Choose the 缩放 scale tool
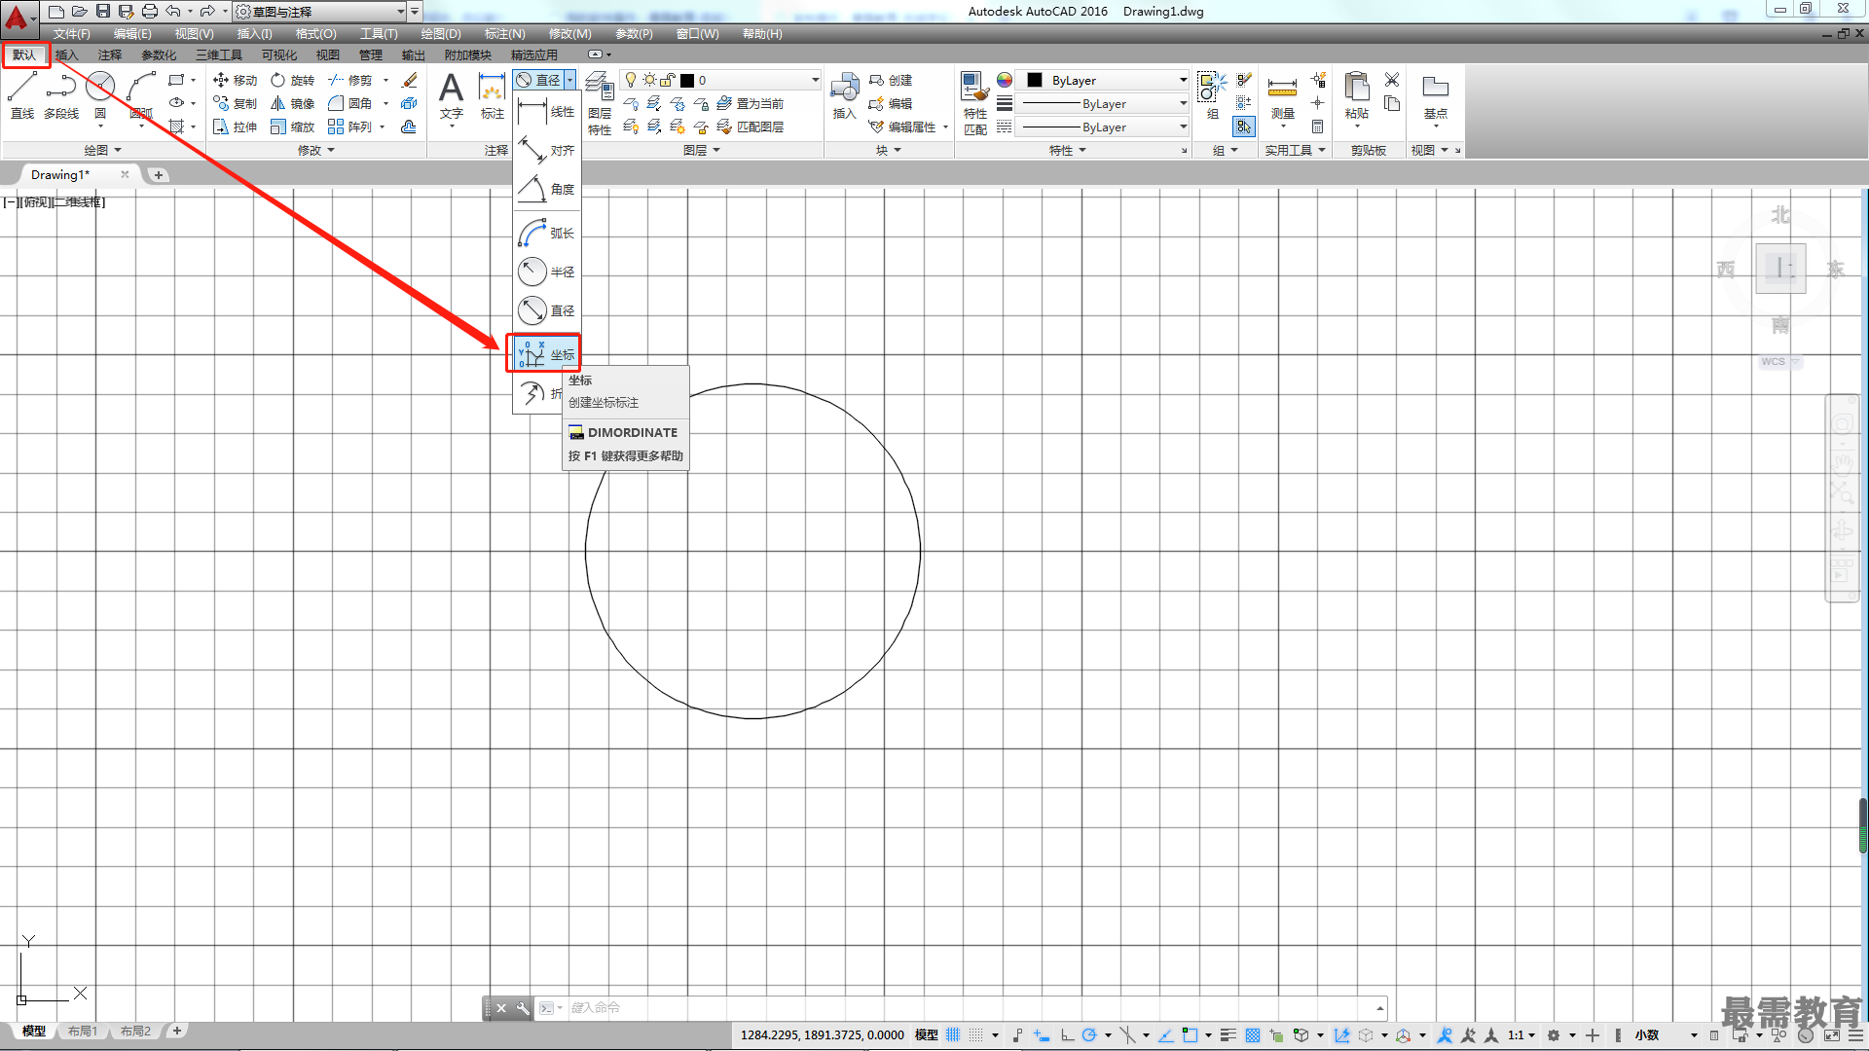1869x1051 pixels. click(x=292, y=127)
